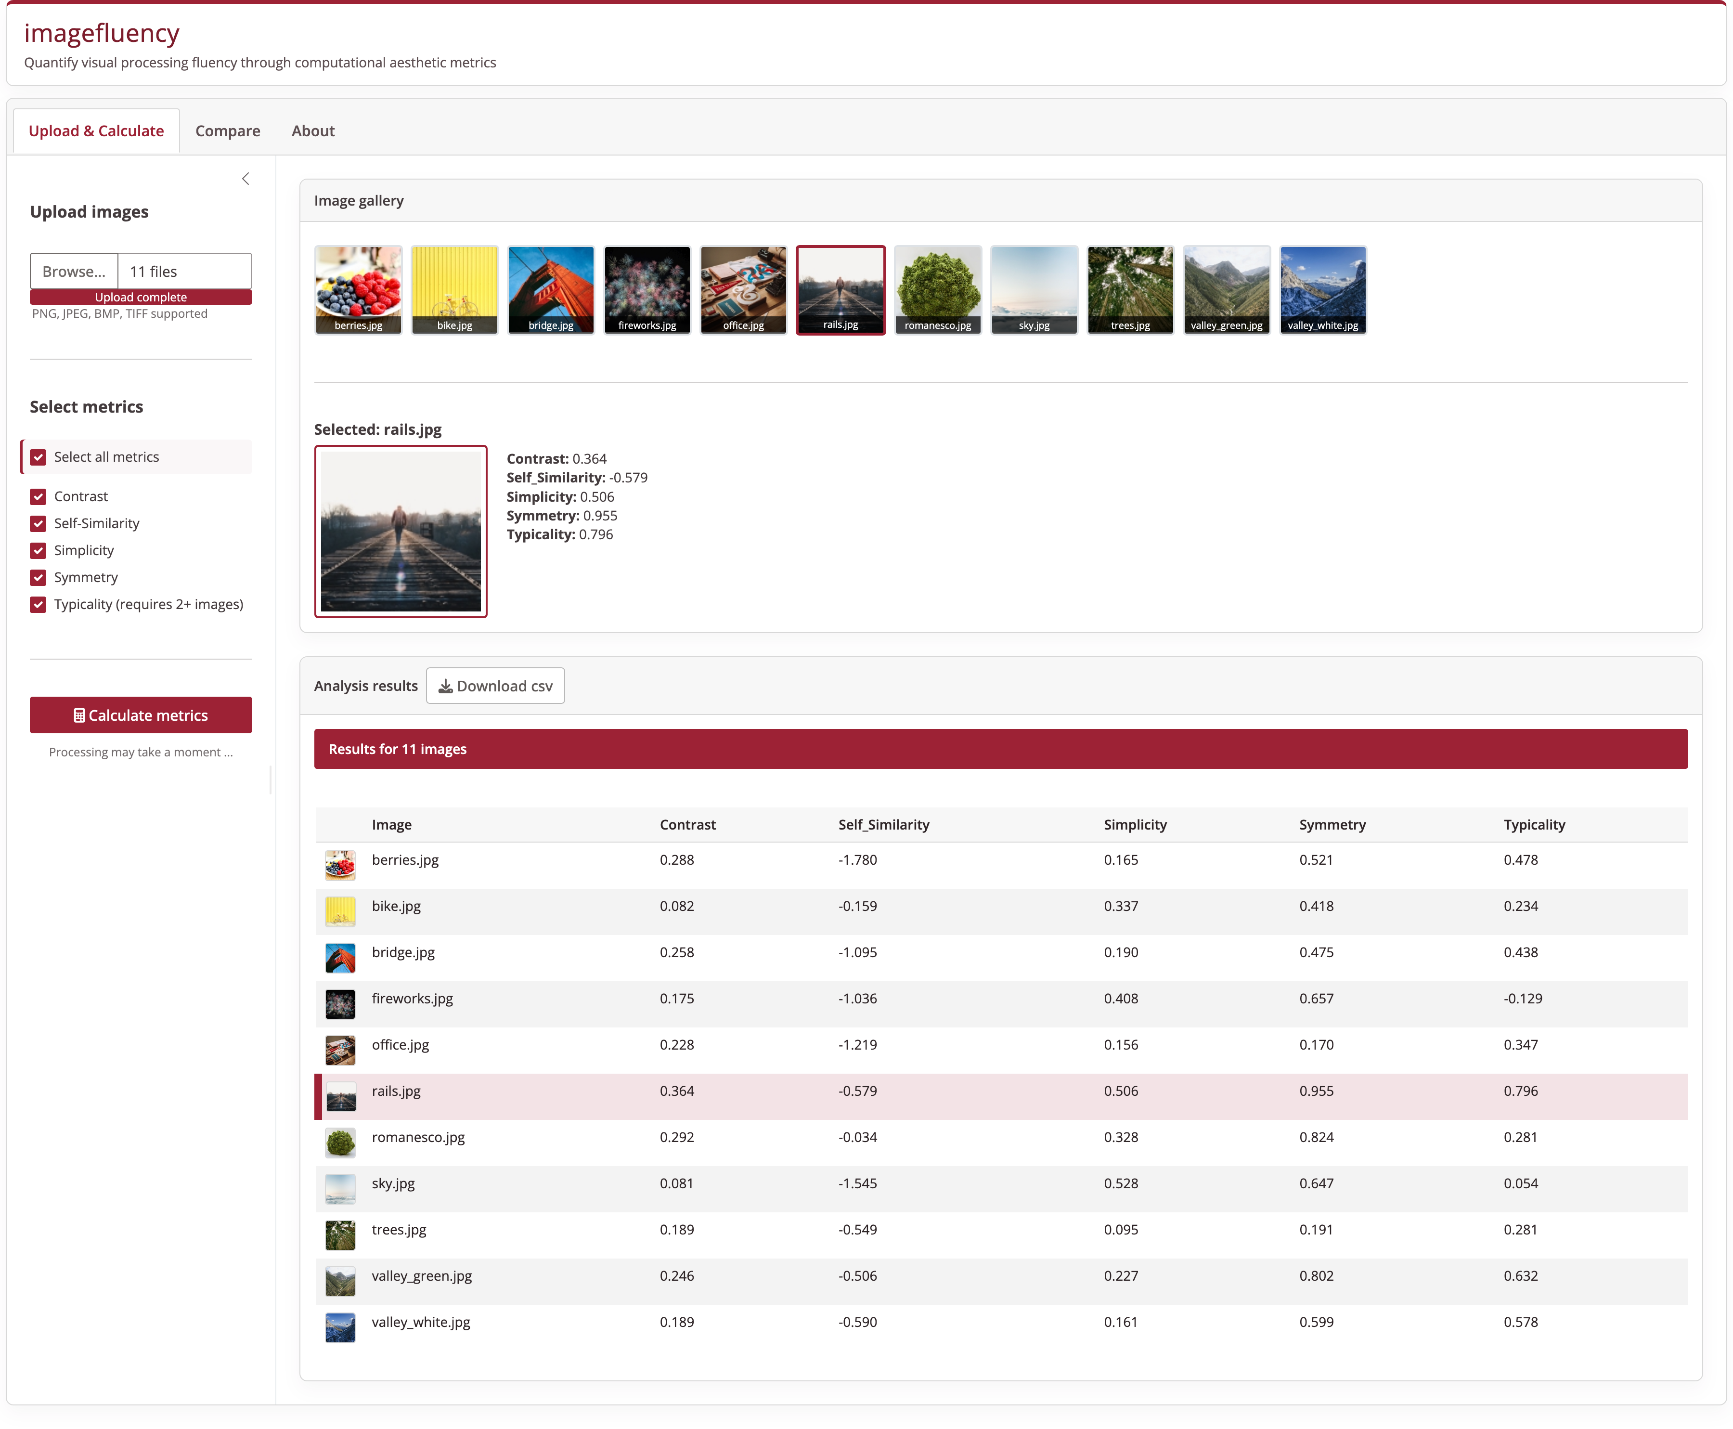The width and height of the screenshot is (1733, 1429).
Task: Click the calculator icon on Calculate metrics
Action: point(79,714)
